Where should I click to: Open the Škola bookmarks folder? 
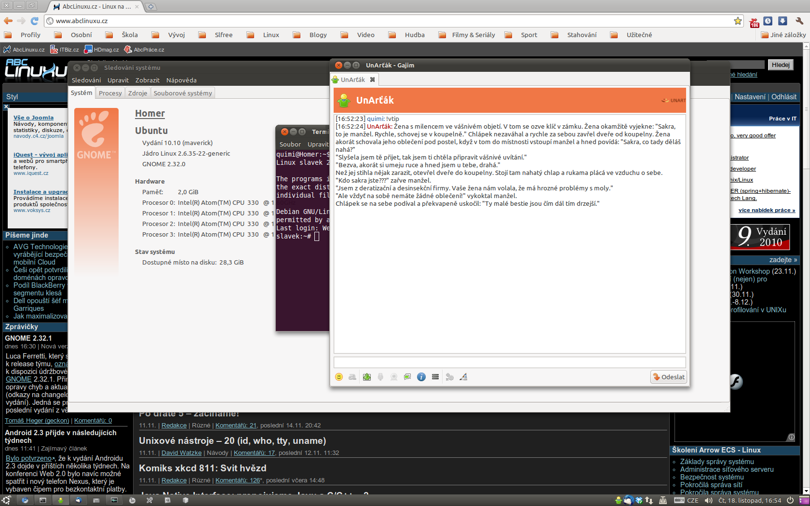click(122, 35)
